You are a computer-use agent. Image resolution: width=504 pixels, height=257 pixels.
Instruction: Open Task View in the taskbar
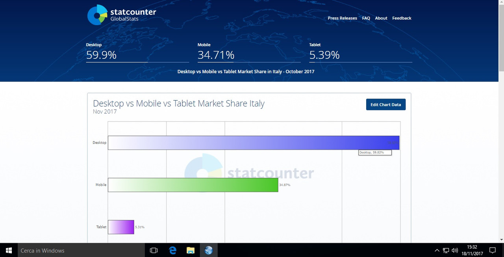[x=154, y=250]
